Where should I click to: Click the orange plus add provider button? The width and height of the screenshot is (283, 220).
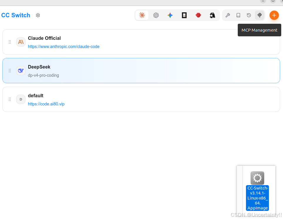[x=274, y=15]
